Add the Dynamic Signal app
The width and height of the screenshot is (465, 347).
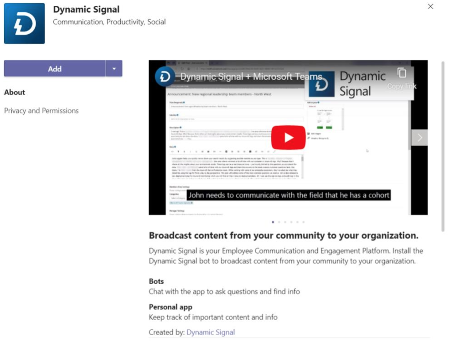pyautogui.click(x=55, y=69)
